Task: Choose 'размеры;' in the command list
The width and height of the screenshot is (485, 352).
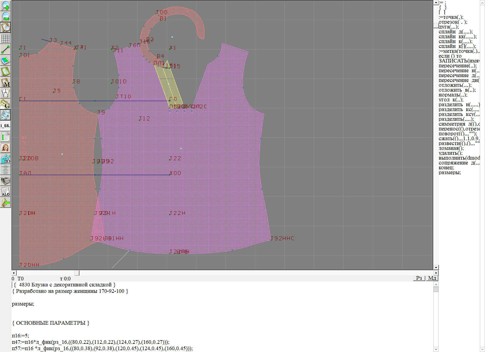Action: pyautogui.click(x=450, y=173)
